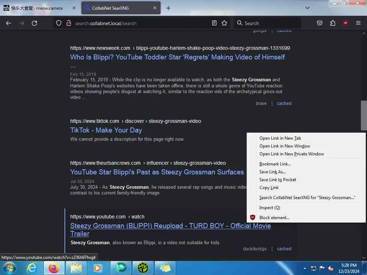Viewport: 367px width, 275px height.
Task: Click the tiktok.com result URL text
Action: pyautogui.click(x=135, y=121)
